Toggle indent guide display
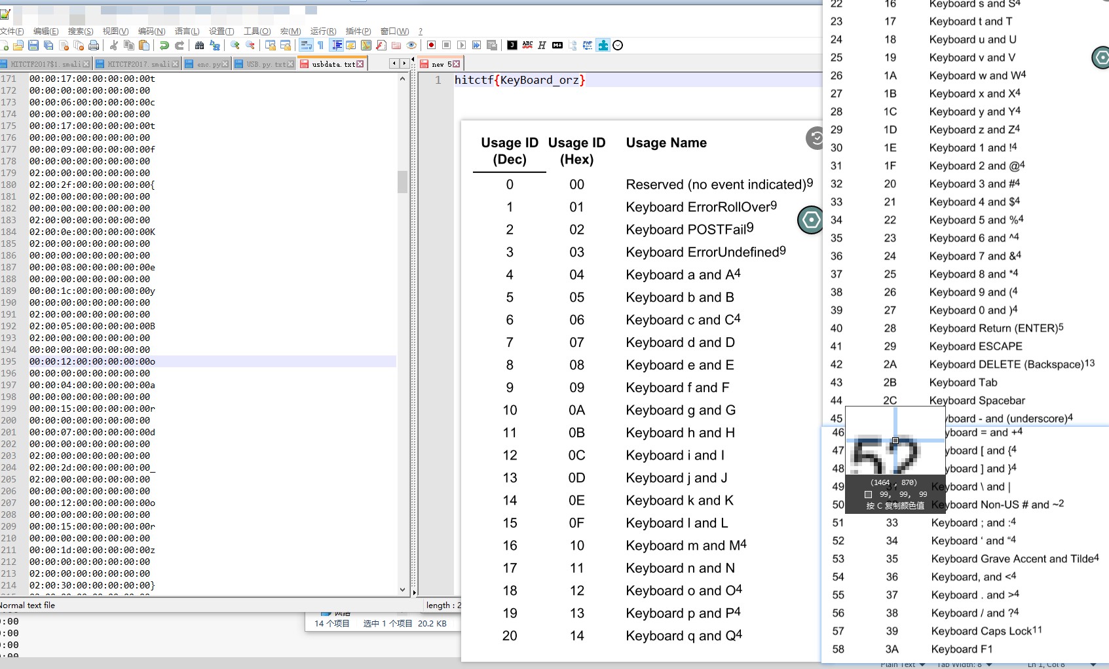Image resolution: width=1109 pixels, height=669 pixels. coord(337,45)
